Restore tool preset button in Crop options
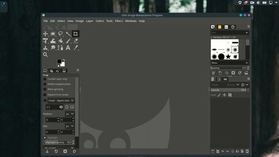279x157 pixels. (x=56, y=151)
